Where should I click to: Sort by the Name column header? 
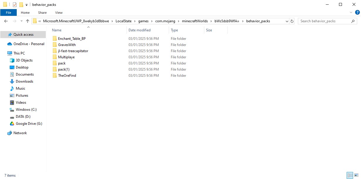click(x=57, y=30)
